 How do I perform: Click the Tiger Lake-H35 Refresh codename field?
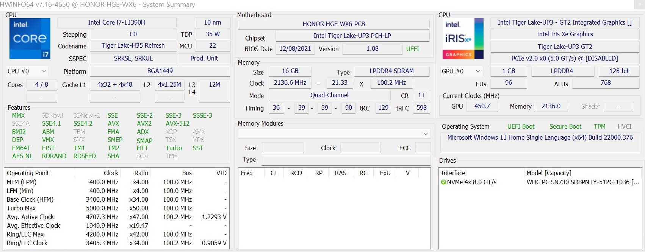coord(133,46)
